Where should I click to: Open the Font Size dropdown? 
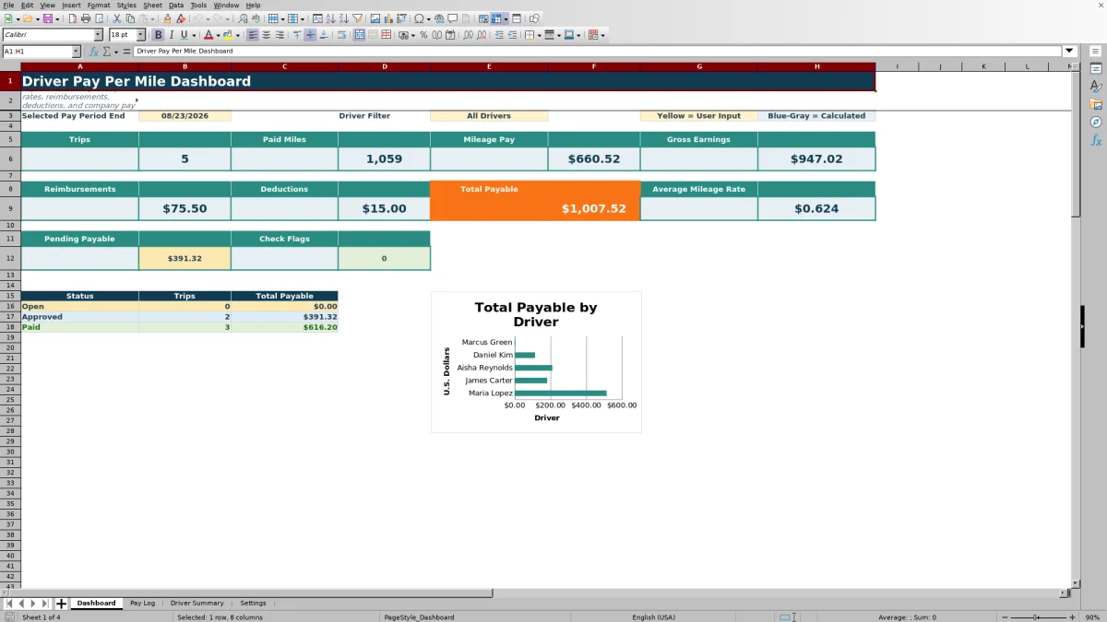pyautogui.click(x=140, y=35)
